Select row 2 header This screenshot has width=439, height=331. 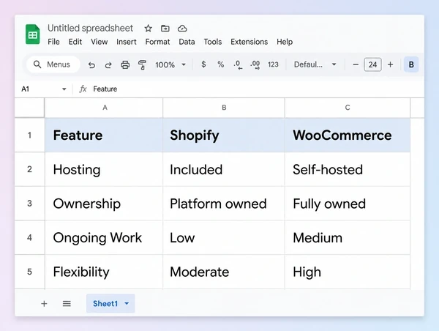[x=29, y=169]
